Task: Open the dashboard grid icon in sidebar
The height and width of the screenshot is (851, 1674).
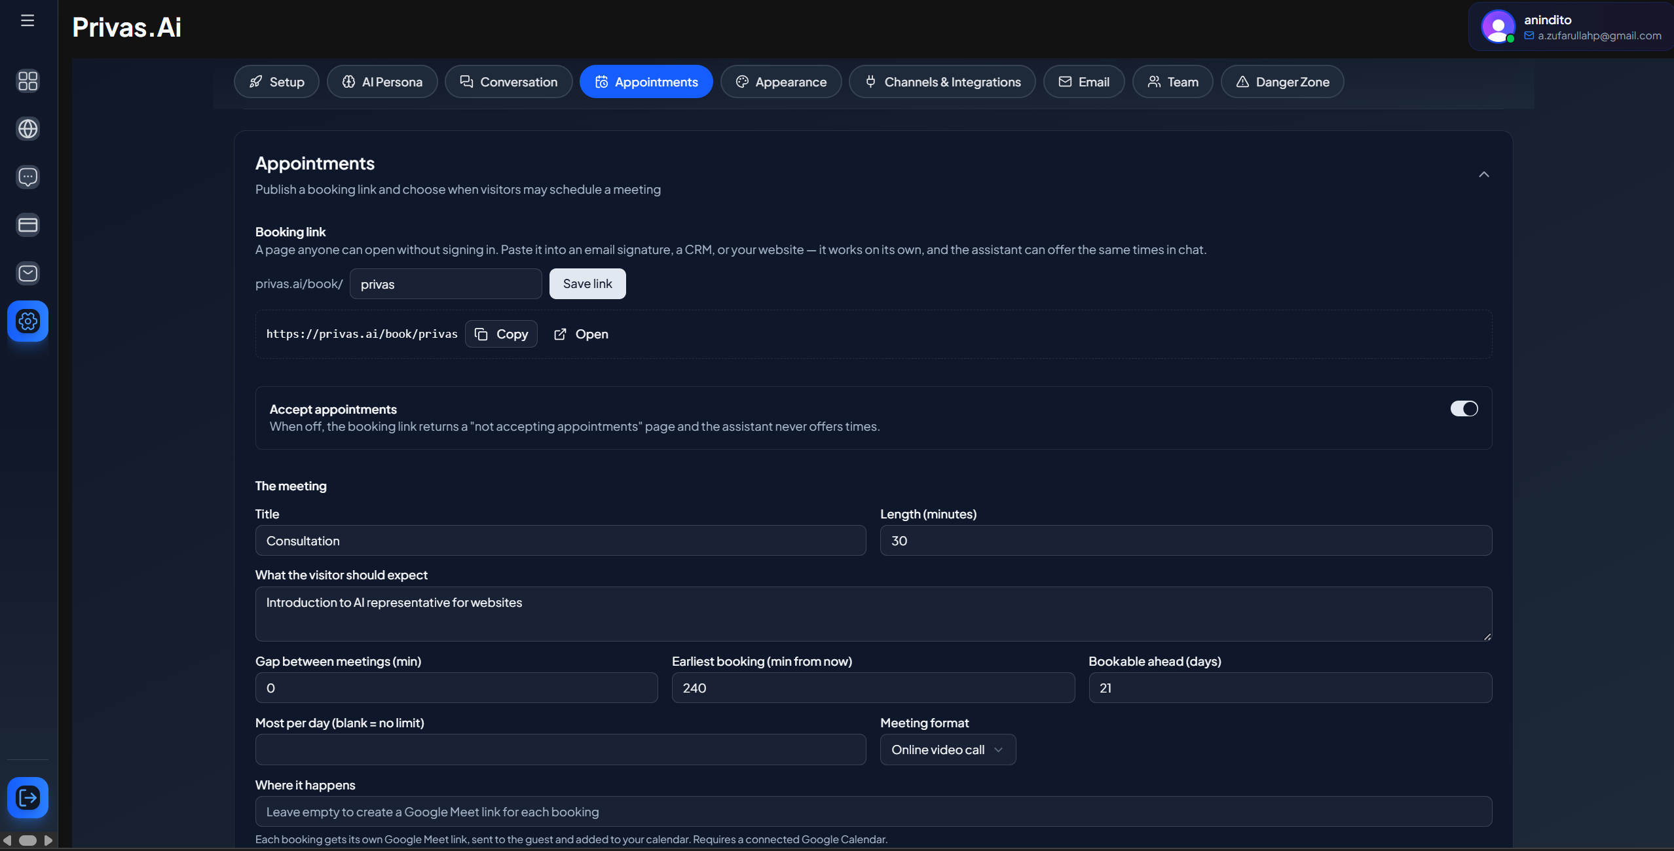Action: click(x=28, y=81)
